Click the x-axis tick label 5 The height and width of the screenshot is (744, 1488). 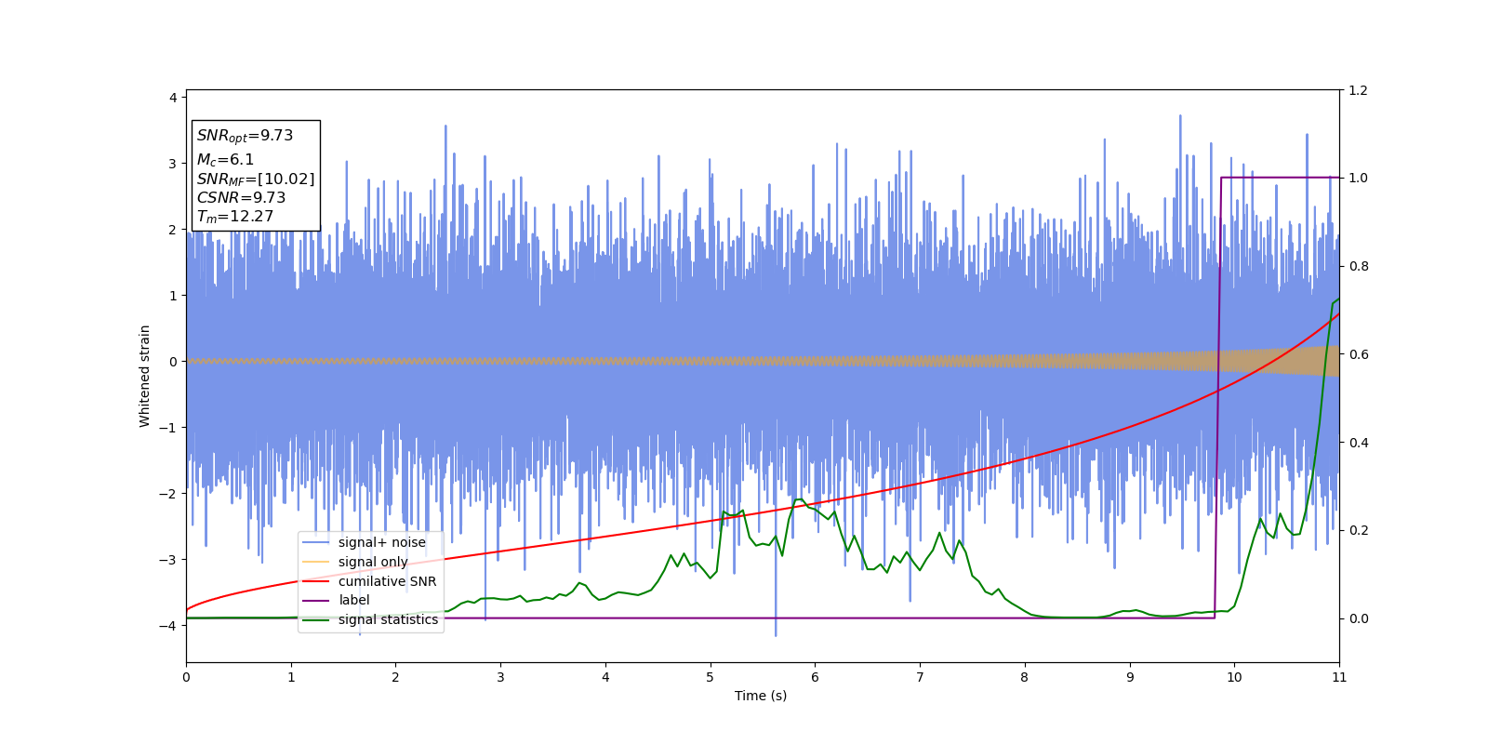coord(711,677)
